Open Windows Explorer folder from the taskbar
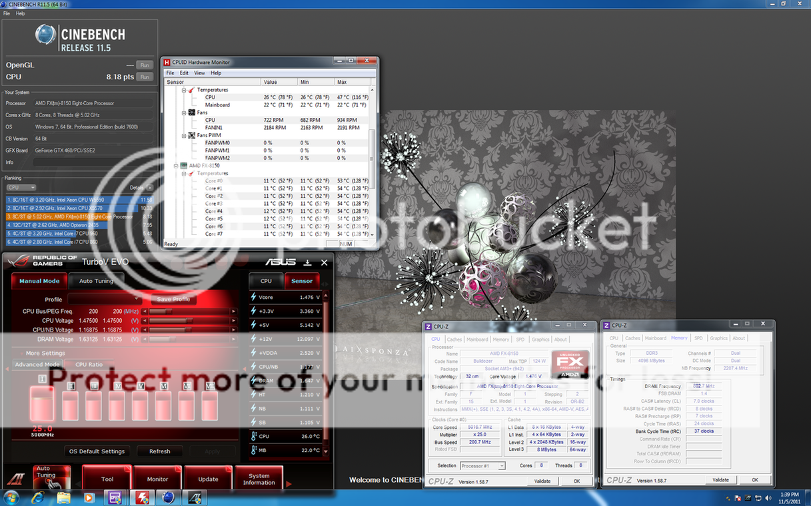This screenshot has height=506, width=811. coord(63,497)
